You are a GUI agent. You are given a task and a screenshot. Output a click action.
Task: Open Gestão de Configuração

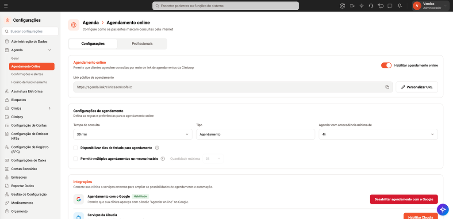coord(29,194)
